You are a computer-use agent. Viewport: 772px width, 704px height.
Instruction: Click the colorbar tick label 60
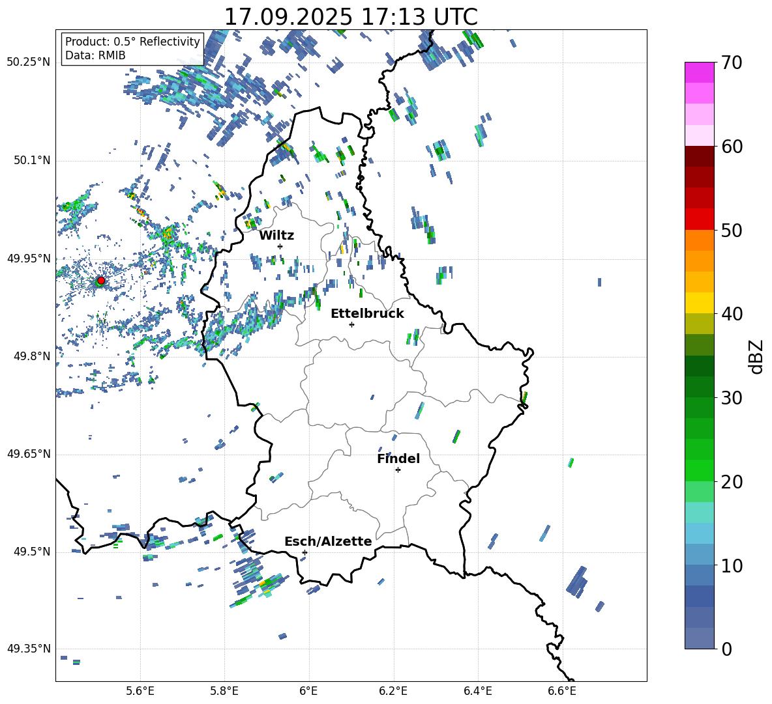coord(732,147)
